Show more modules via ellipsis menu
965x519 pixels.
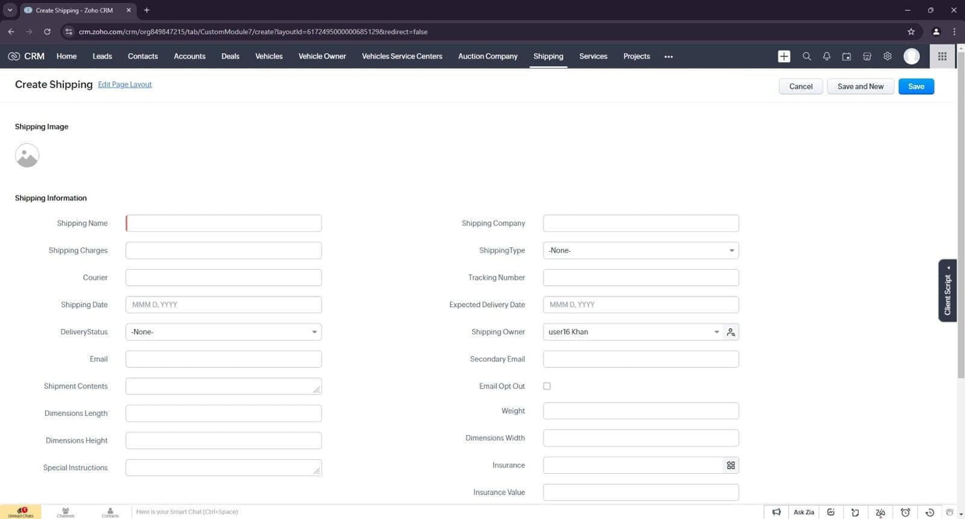coord(668,57)
